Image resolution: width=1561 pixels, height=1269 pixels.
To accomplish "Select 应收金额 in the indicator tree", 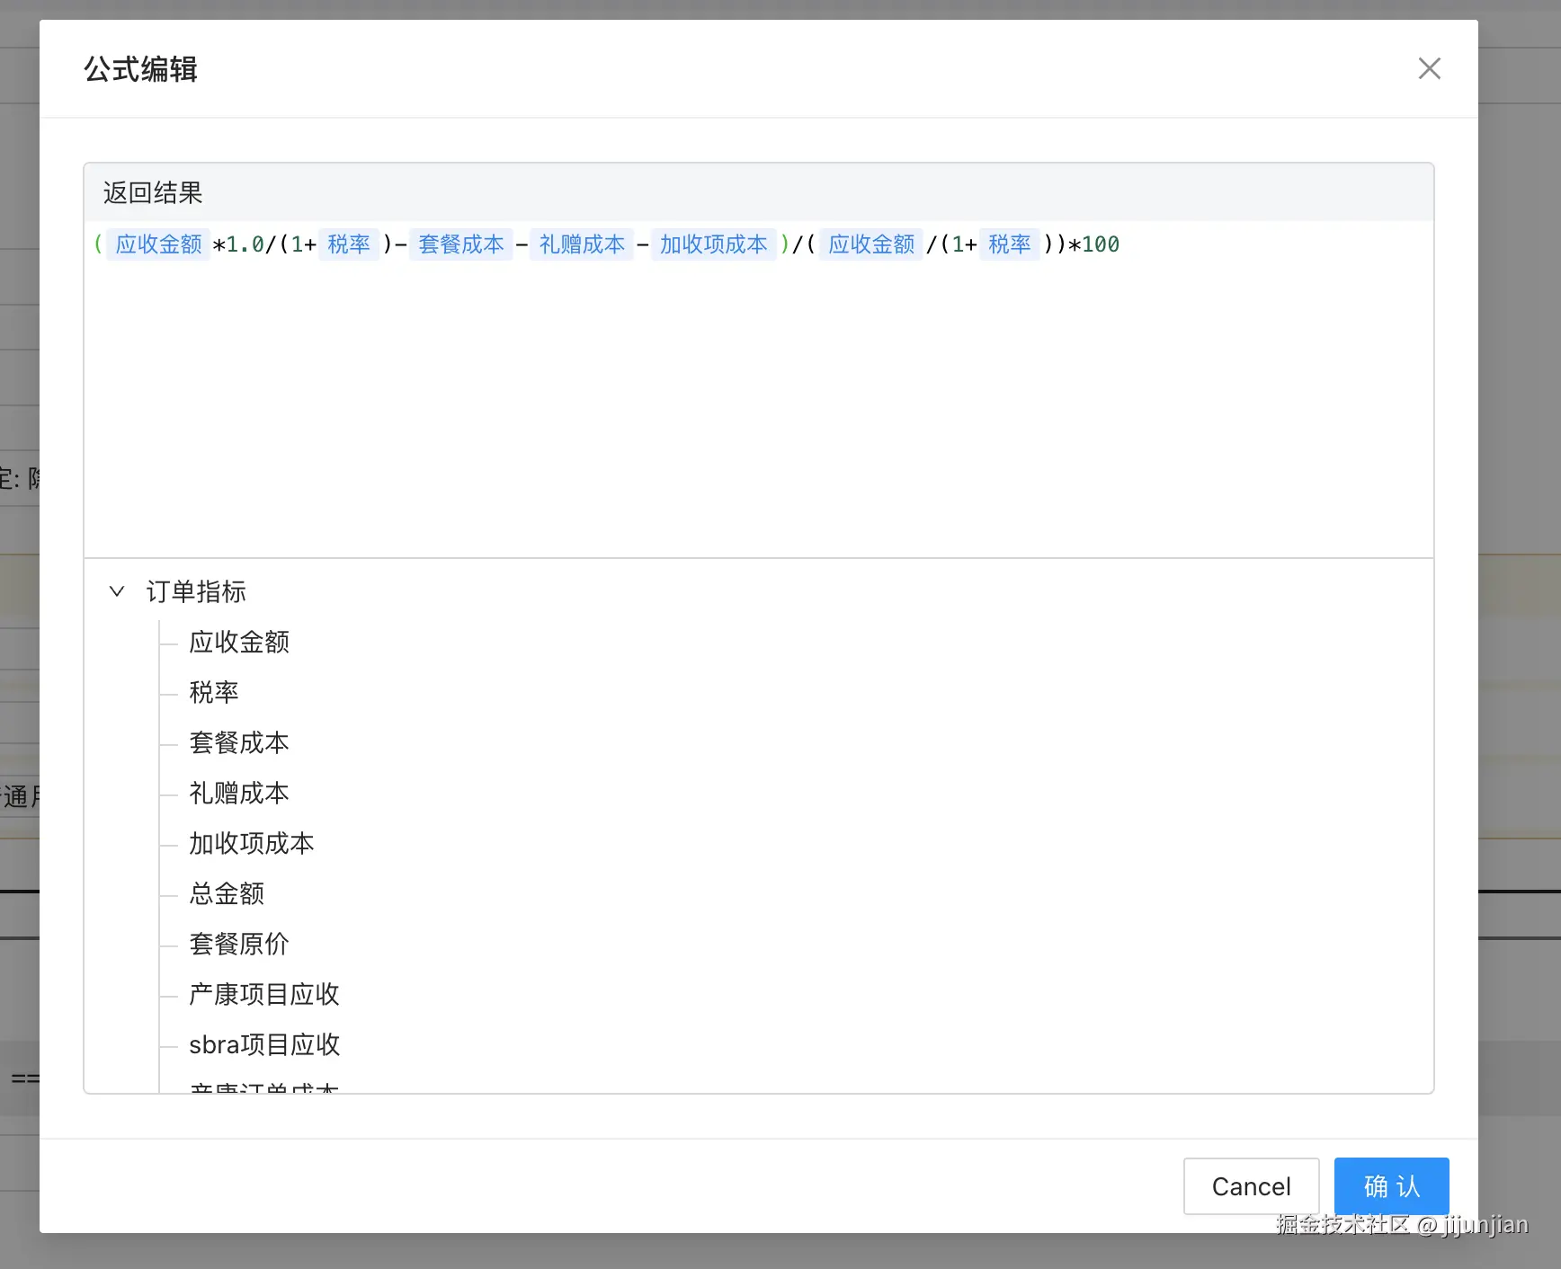I will pyautogui.click(x=239, y=642).
